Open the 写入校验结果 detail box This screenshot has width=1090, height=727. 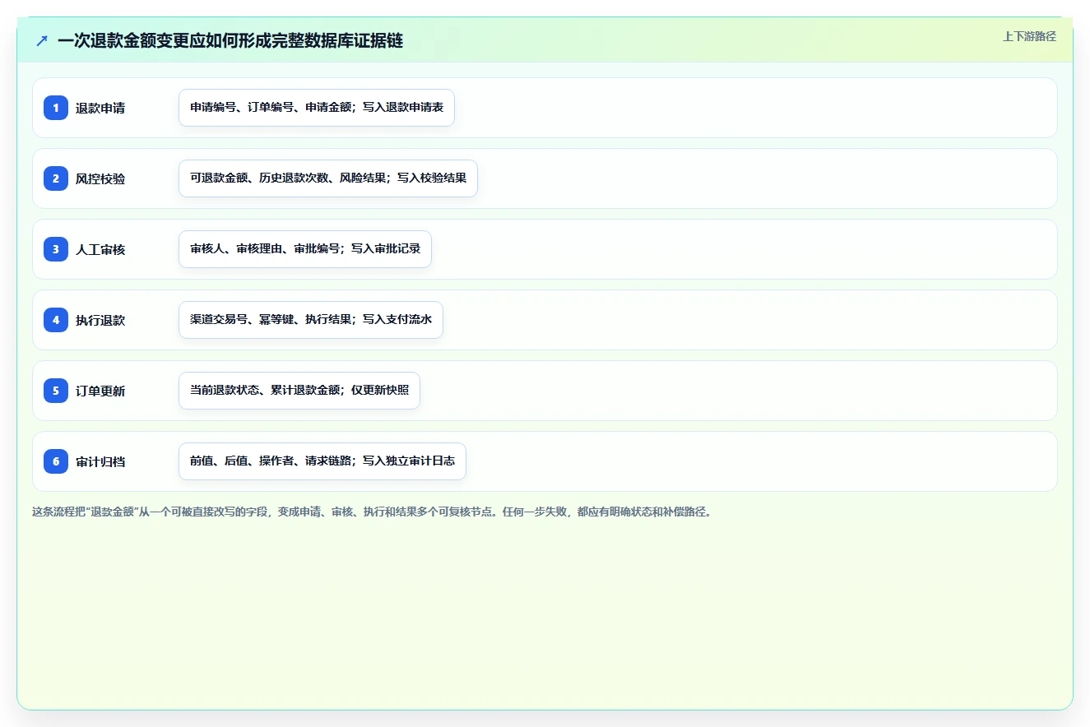328,178
